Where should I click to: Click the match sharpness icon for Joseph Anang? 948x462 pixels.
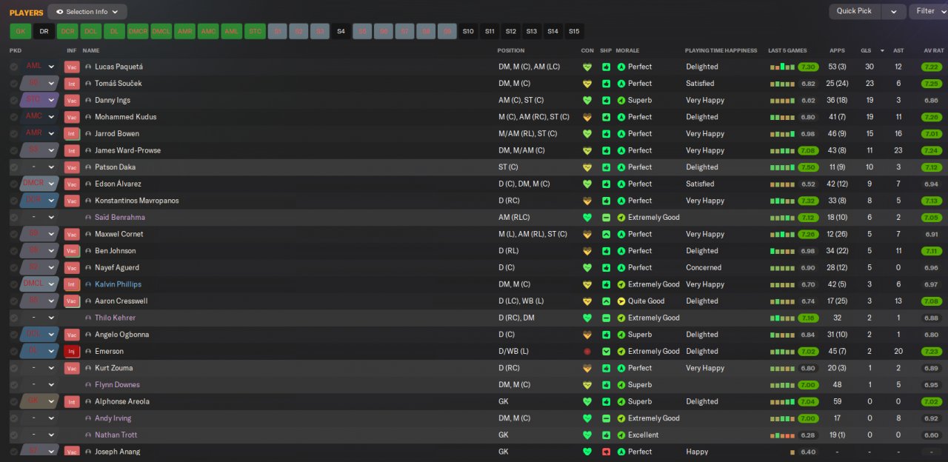point(606,452)
